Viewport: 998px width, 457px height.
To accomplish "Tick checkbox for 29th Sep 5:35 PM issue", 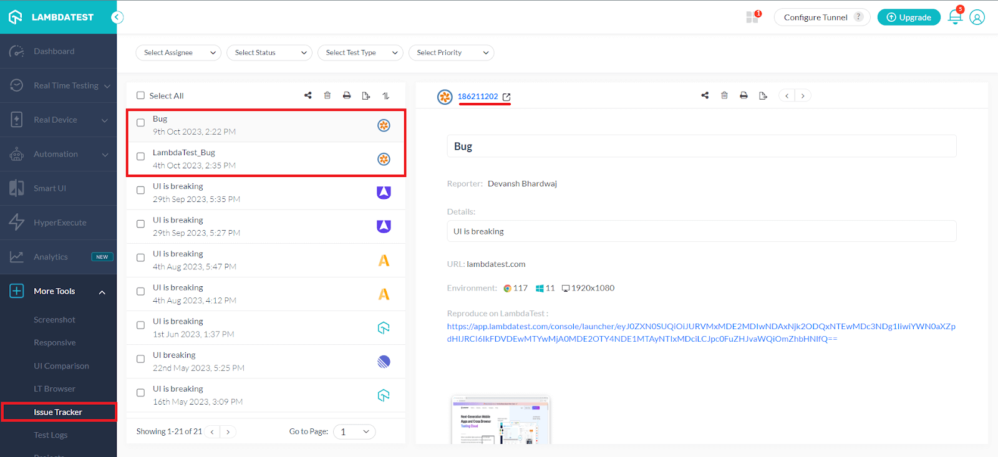I will 140,190.
